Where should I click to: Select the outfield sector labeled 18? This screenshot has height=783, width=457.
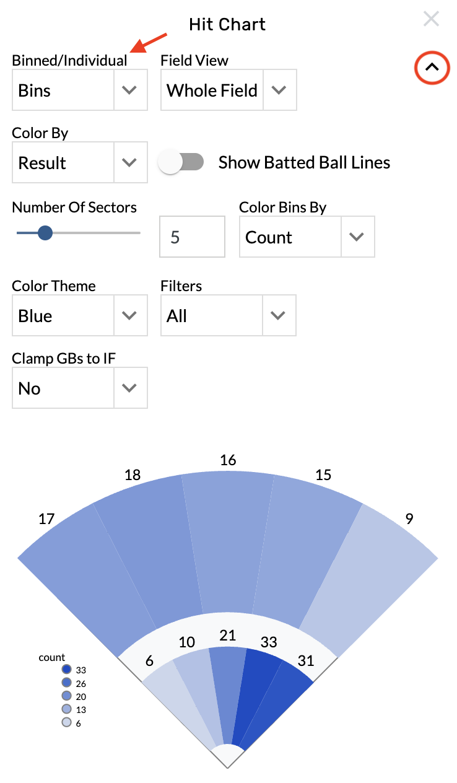click(x=146, y=551)
